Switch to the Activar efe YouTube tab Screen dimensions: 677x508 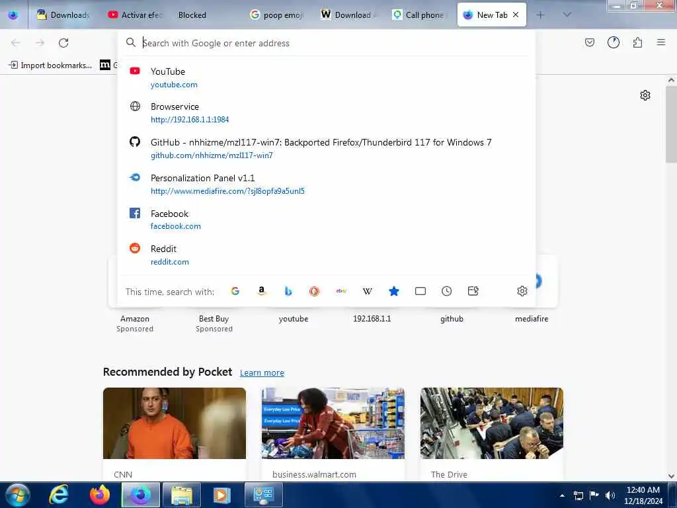(135, 15)
